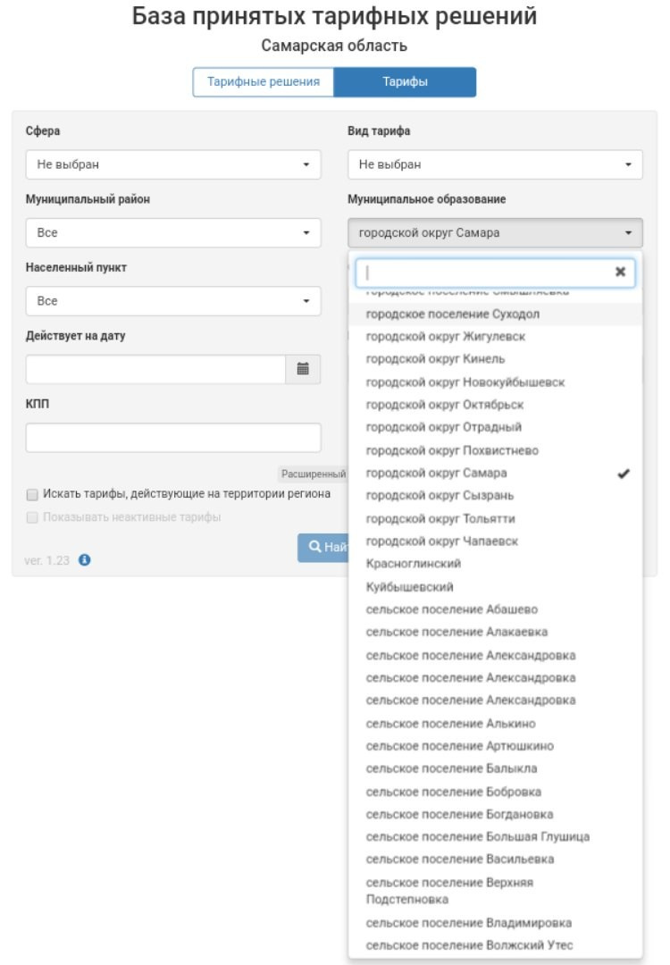Expand the Сфера dropdown

pyautogui.click(x=173, y=165)
